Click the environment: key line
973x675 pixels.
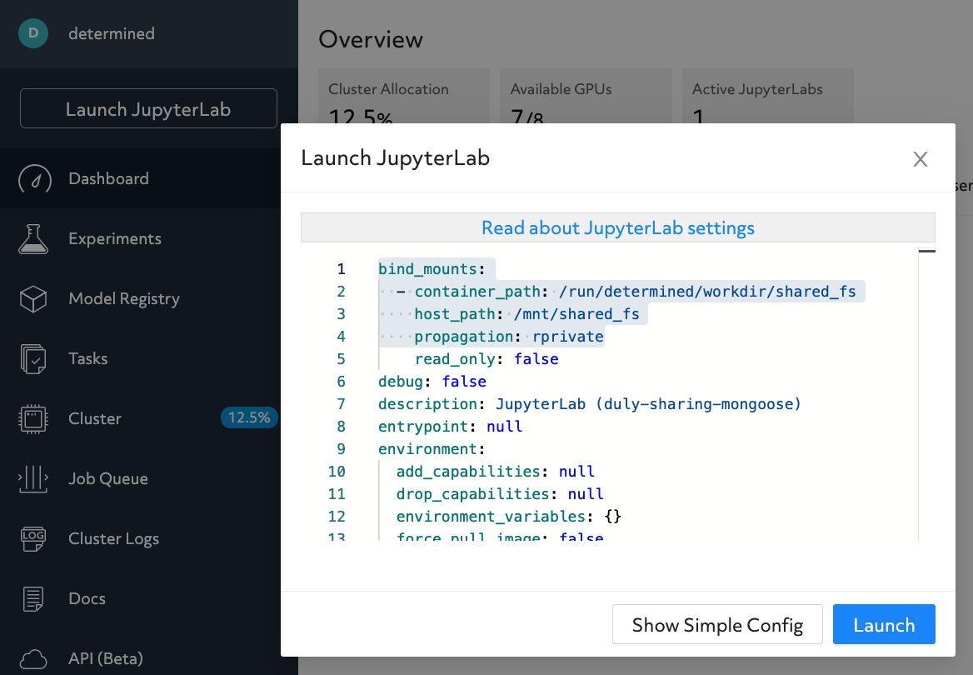pyautogui.click(x=432, y=448)
